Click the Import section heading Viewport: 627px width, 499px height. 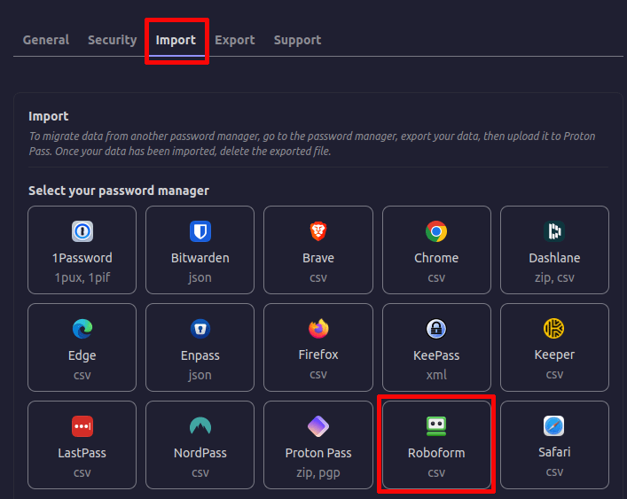[x=49, y=116]
